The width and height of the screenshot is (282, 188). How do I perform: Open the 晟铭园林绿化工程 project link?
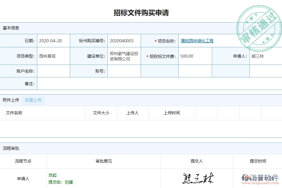(197, 41)
